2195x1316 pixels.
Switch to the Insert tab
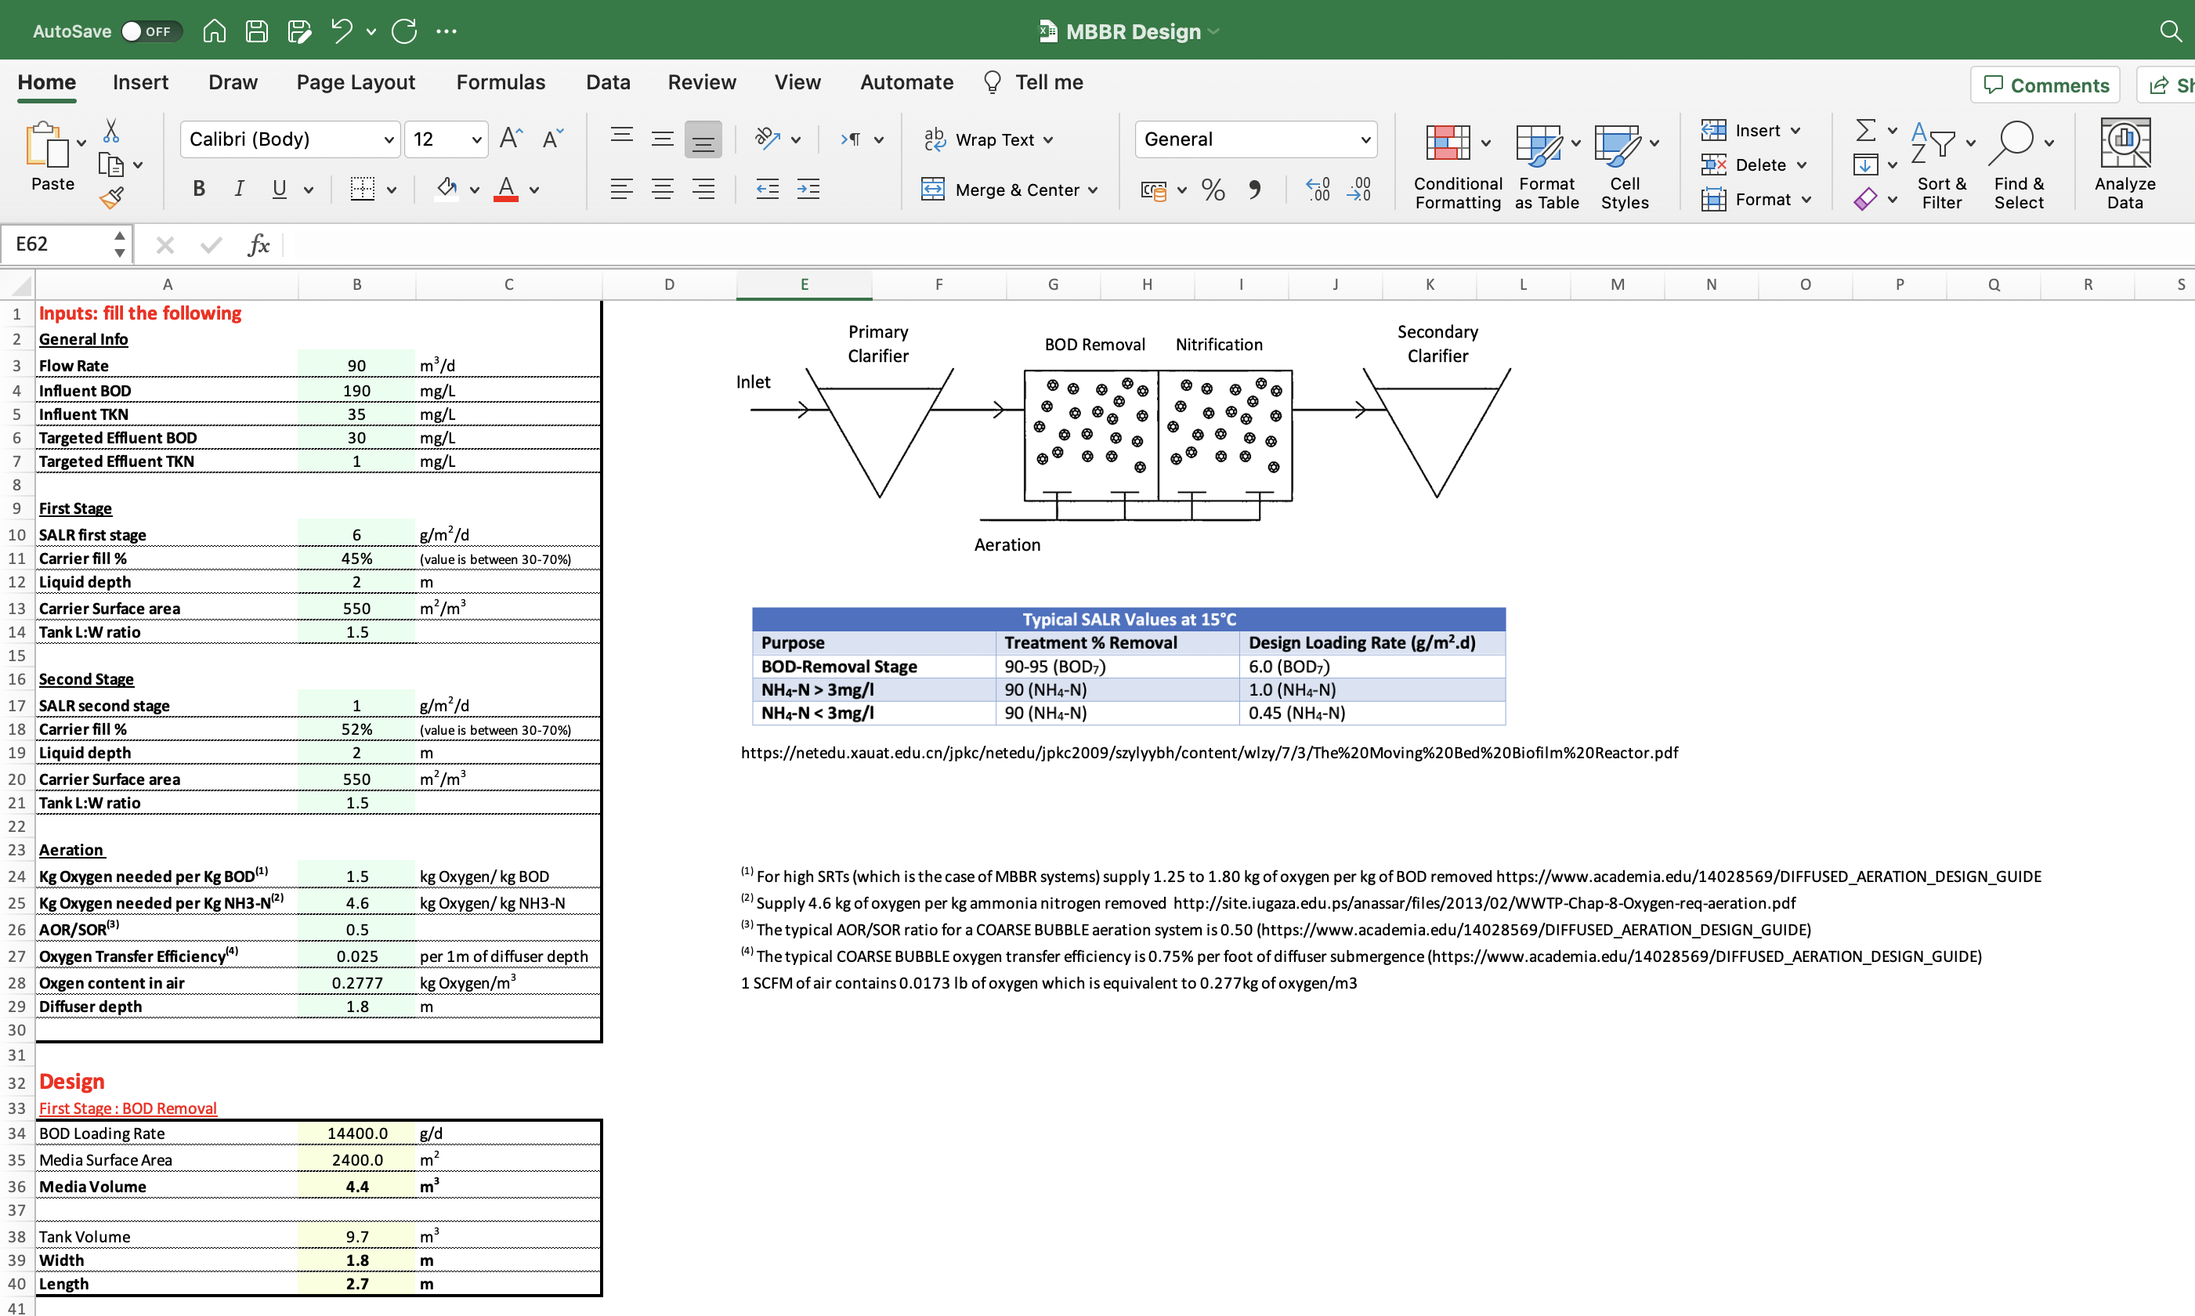click(140, 82)
